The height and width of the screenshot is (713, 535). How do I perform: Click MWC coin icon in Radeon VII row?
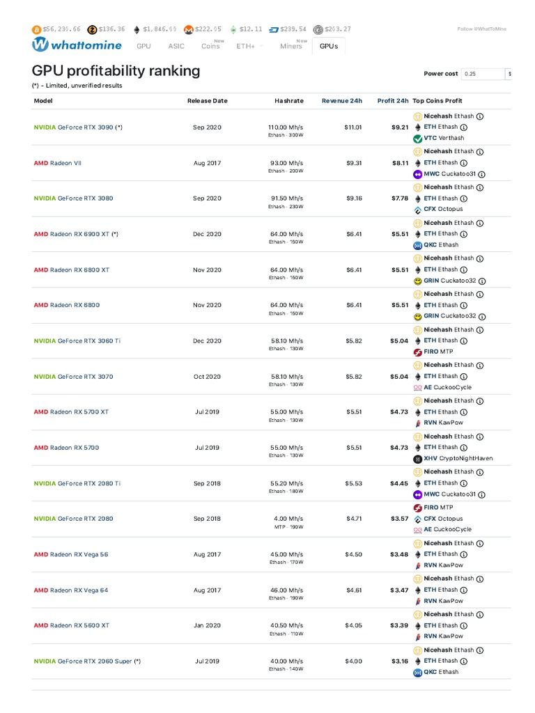tap(417, 174)
